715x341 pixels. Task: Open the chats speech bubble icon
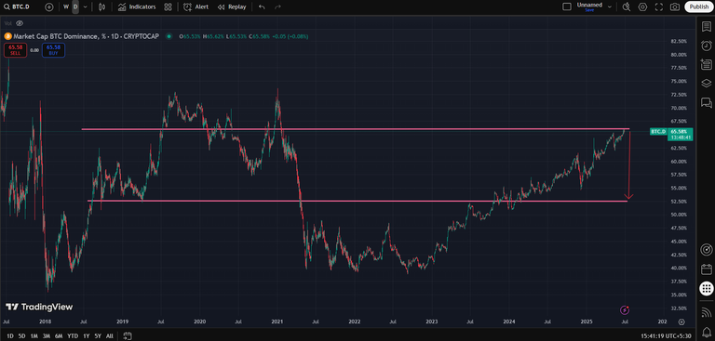click(x=706, y=102)
